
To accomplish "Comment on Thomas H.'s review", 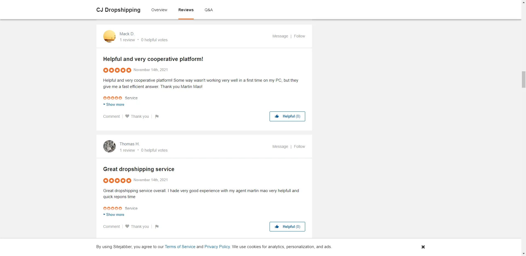I will 111,226.
